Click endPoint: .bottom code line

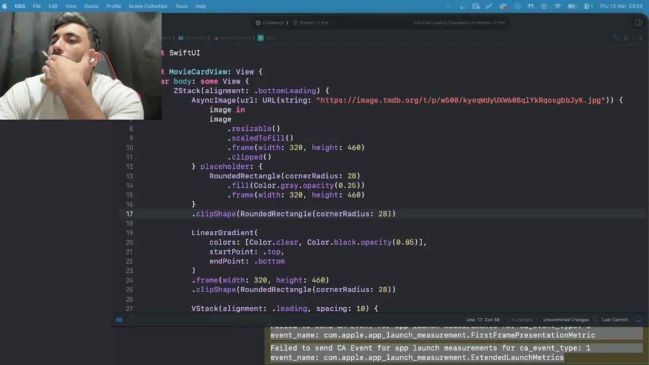pos(247,262)
